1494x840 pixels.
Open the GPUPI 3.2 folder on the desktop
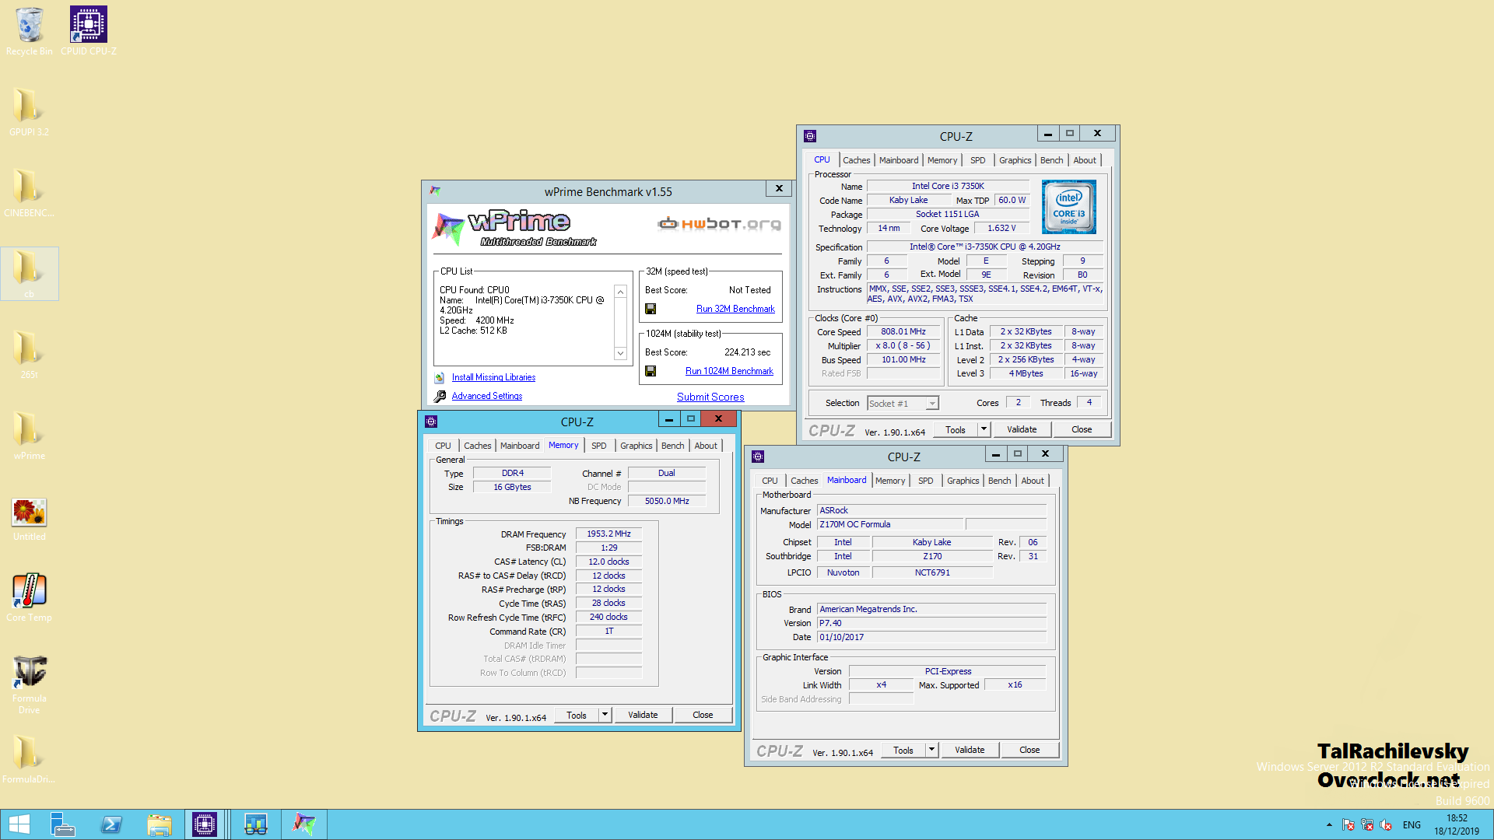tap(29, 112)
